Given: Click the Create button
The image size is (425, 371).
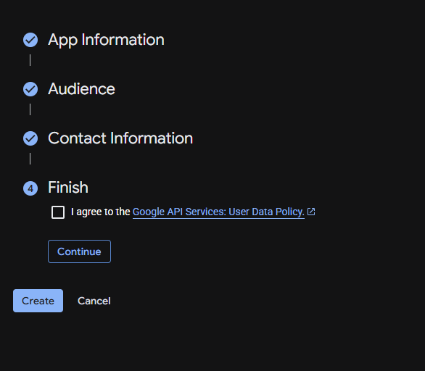Looking at the screenshot, I should click(38, 301).
